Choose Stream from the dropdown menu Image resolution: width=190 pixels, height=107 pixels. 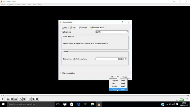(118, 86)
